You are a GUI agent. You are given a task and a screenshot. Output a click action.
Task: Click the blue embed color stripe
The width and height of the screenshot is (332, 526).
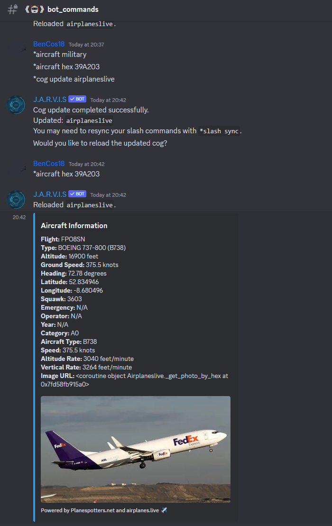click(34, 367)
